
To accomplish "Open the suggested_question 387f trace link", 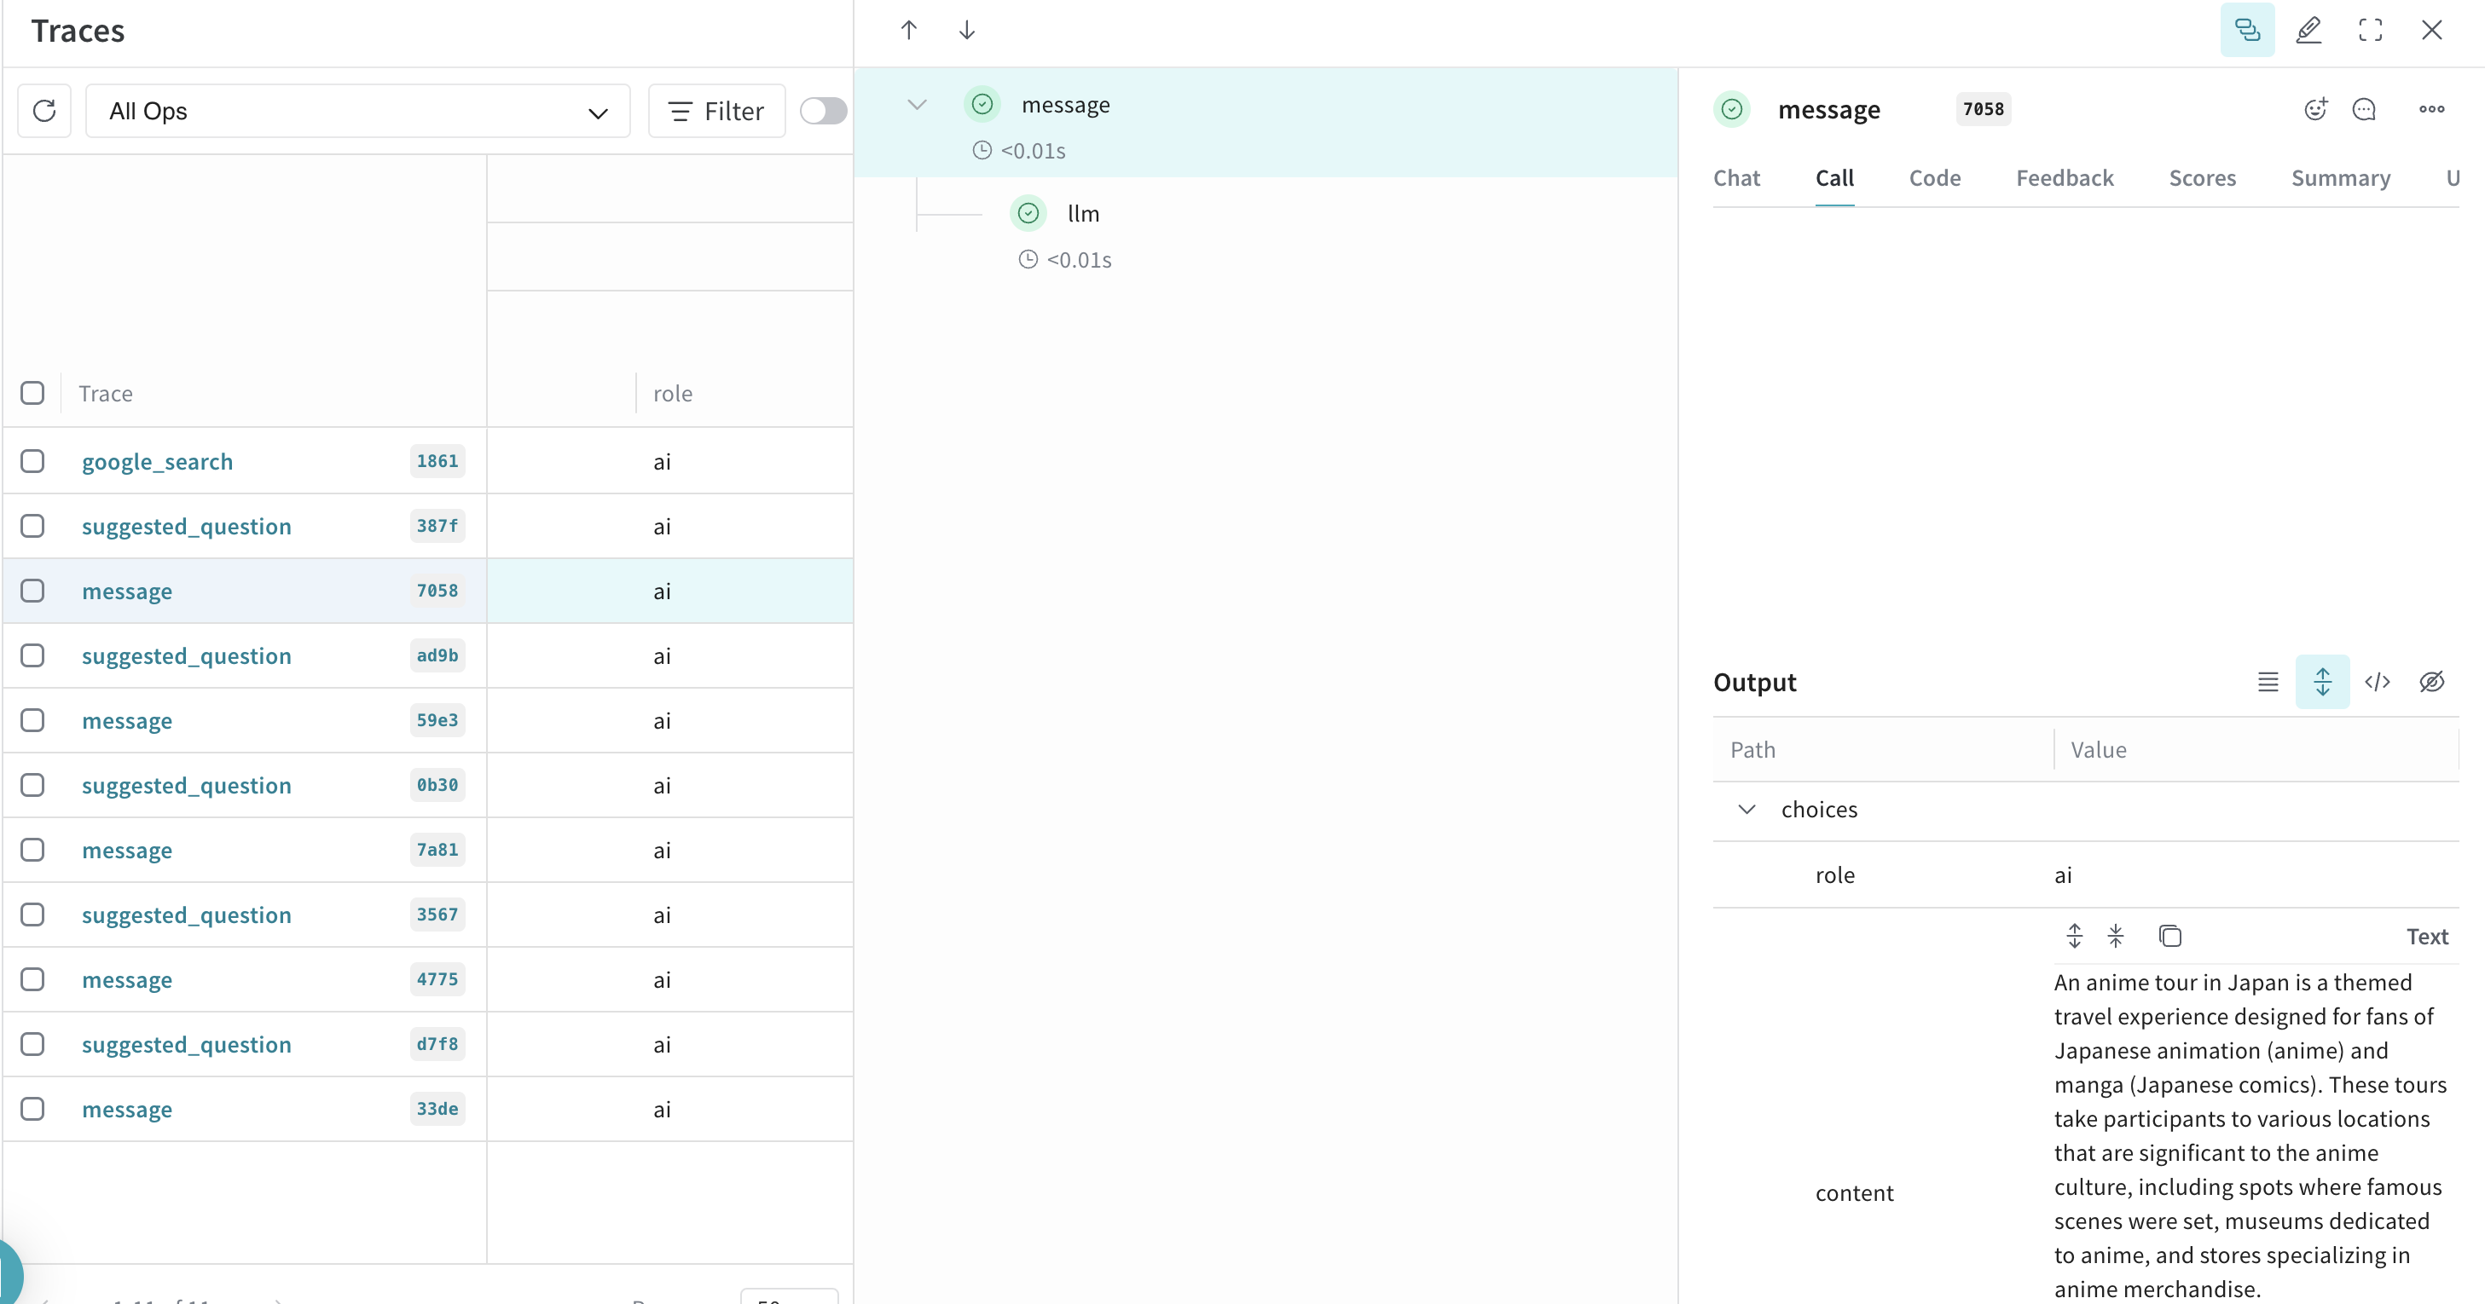I will [x=186, y=526].
